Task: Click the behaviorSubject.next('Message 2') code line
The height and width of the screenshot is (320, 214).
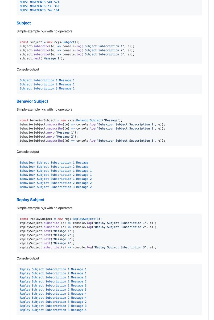Action: point(49,137)
